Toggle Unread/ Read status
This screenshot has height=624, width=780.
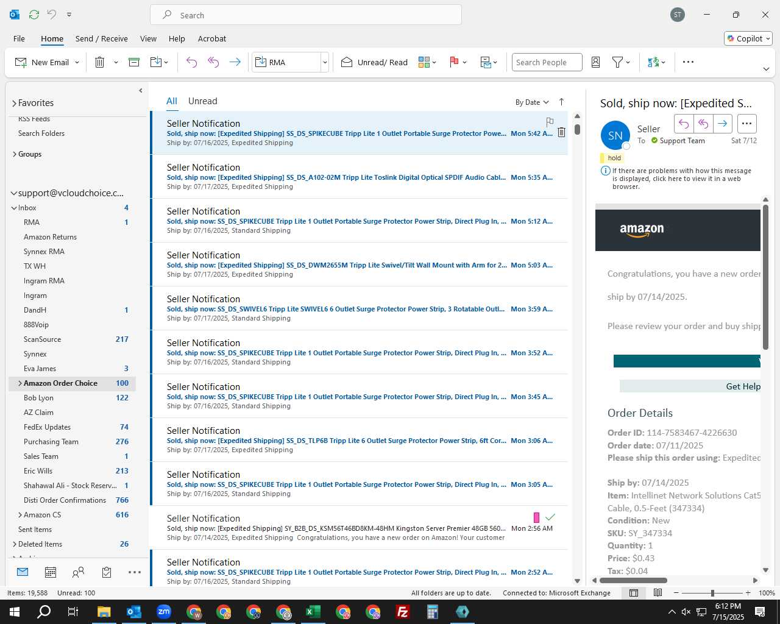click(x=374, y=62)
